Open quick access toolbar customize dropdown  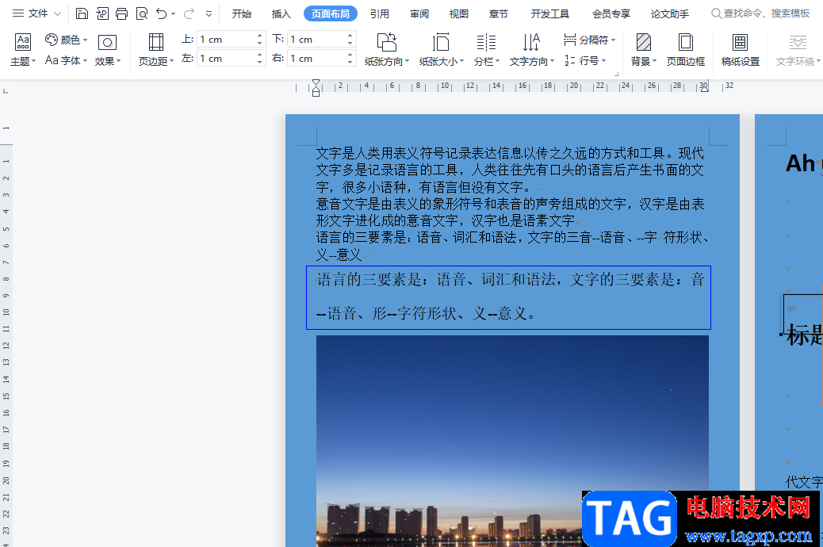(209, 14)
